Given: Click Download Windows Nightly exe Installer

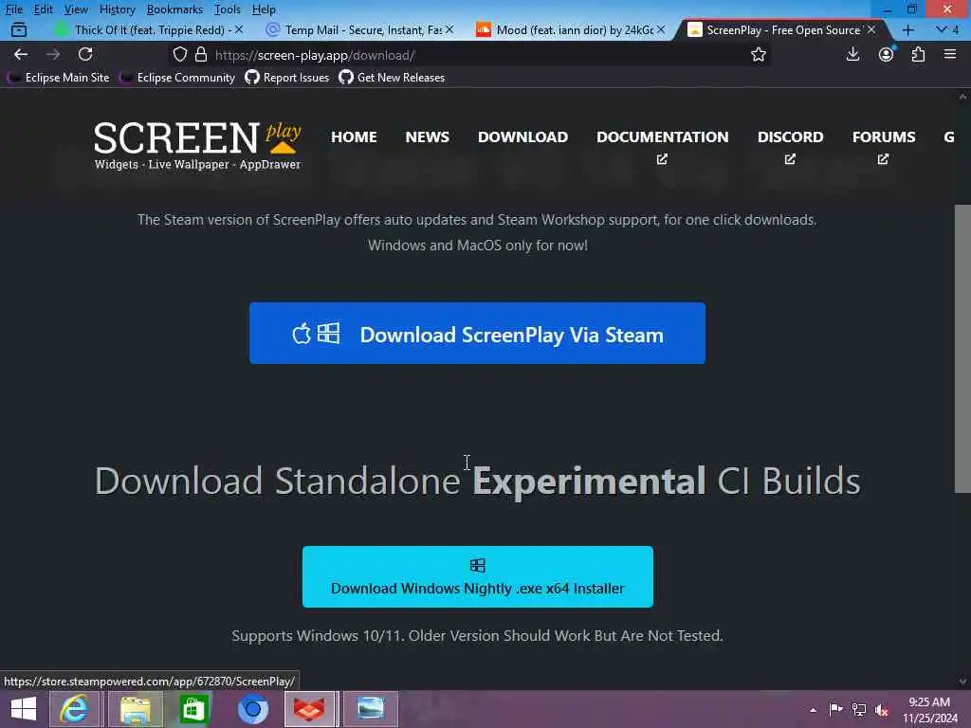Looking at the screenshot, I should click(x=478, y=576).
